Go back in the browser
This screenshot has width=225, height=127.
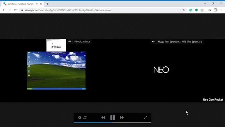[4, 10]
